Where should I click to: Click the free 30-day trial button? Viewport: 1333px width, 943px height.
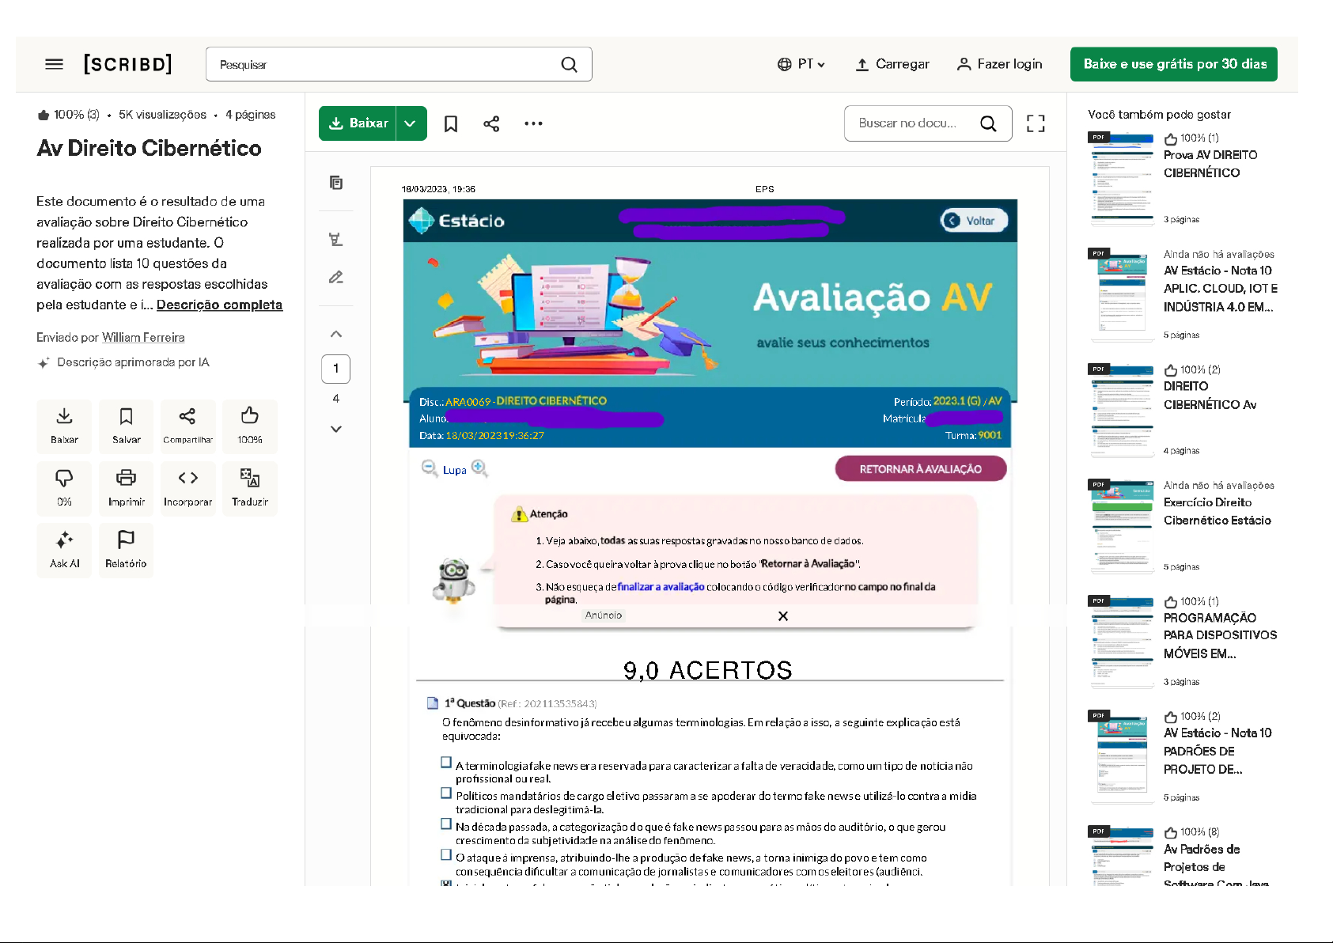pos(1174,64)
